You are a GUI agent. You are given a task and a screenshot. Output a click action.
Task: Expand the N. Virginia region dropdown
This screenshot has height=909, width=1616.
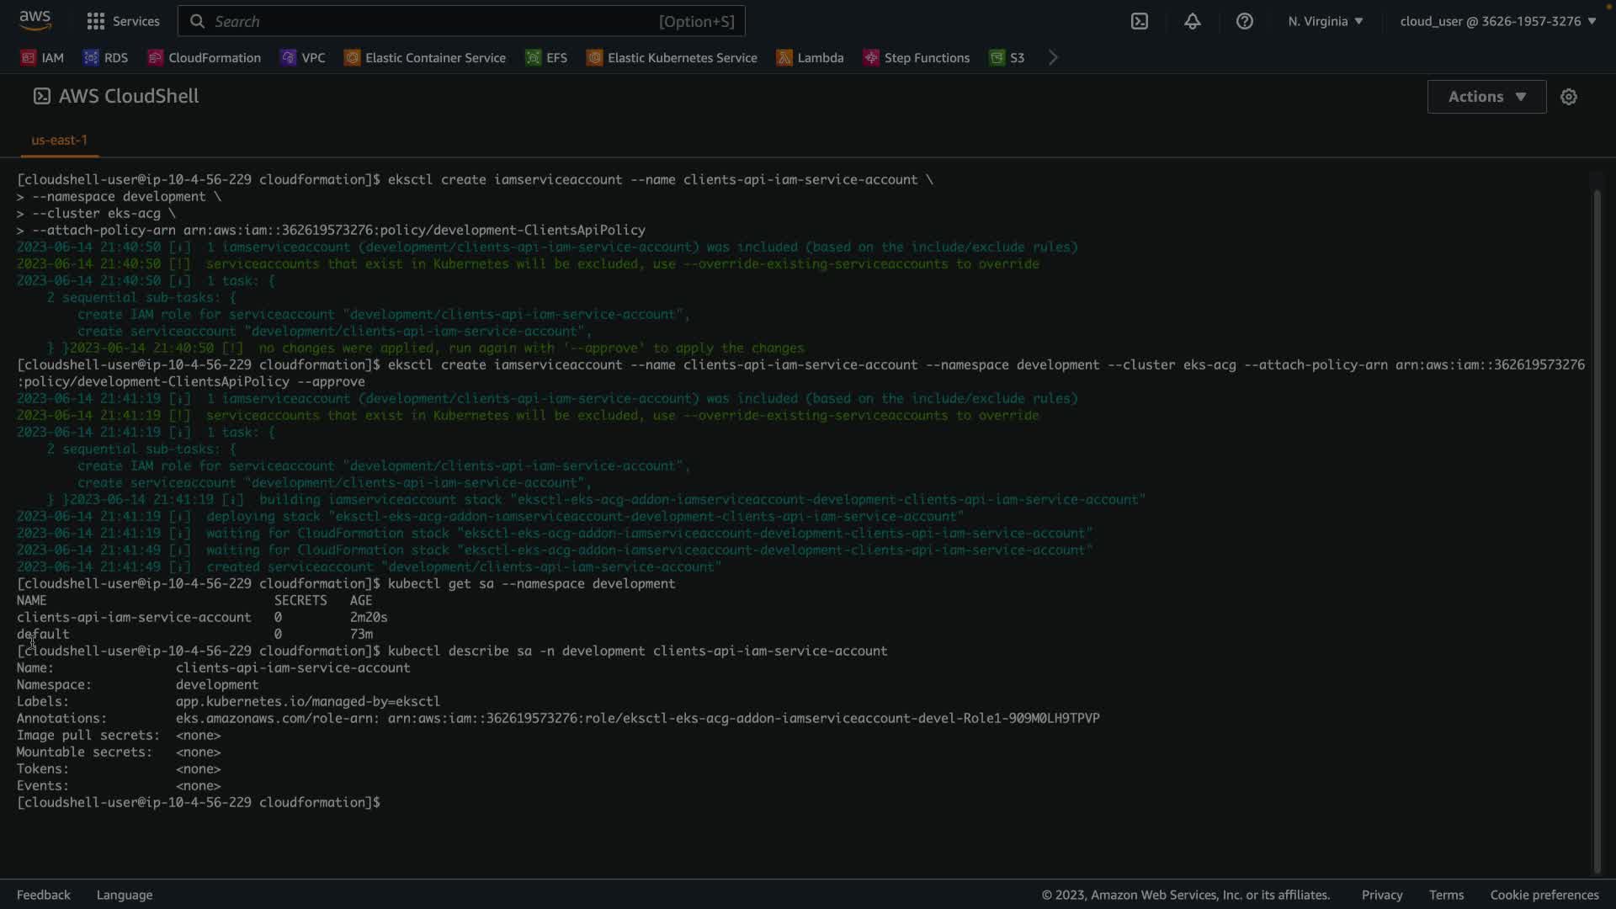point(1325,21)
